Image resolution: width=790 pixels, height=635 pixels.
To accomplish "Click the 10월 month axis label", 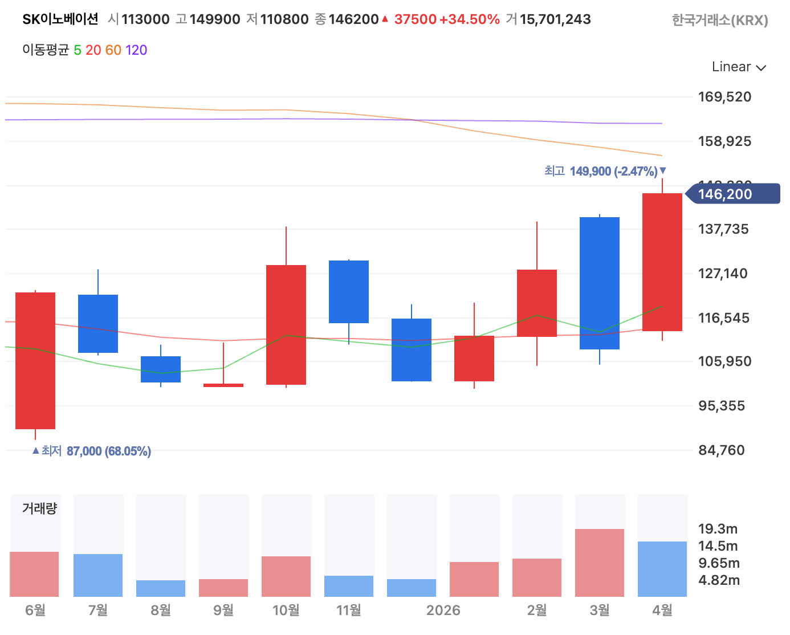I will (286, 610).
